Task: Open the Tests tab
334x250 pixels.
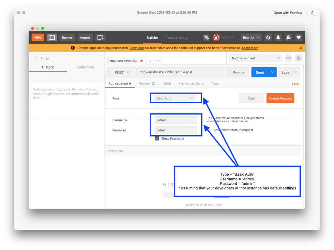Action: pos(215,83)
